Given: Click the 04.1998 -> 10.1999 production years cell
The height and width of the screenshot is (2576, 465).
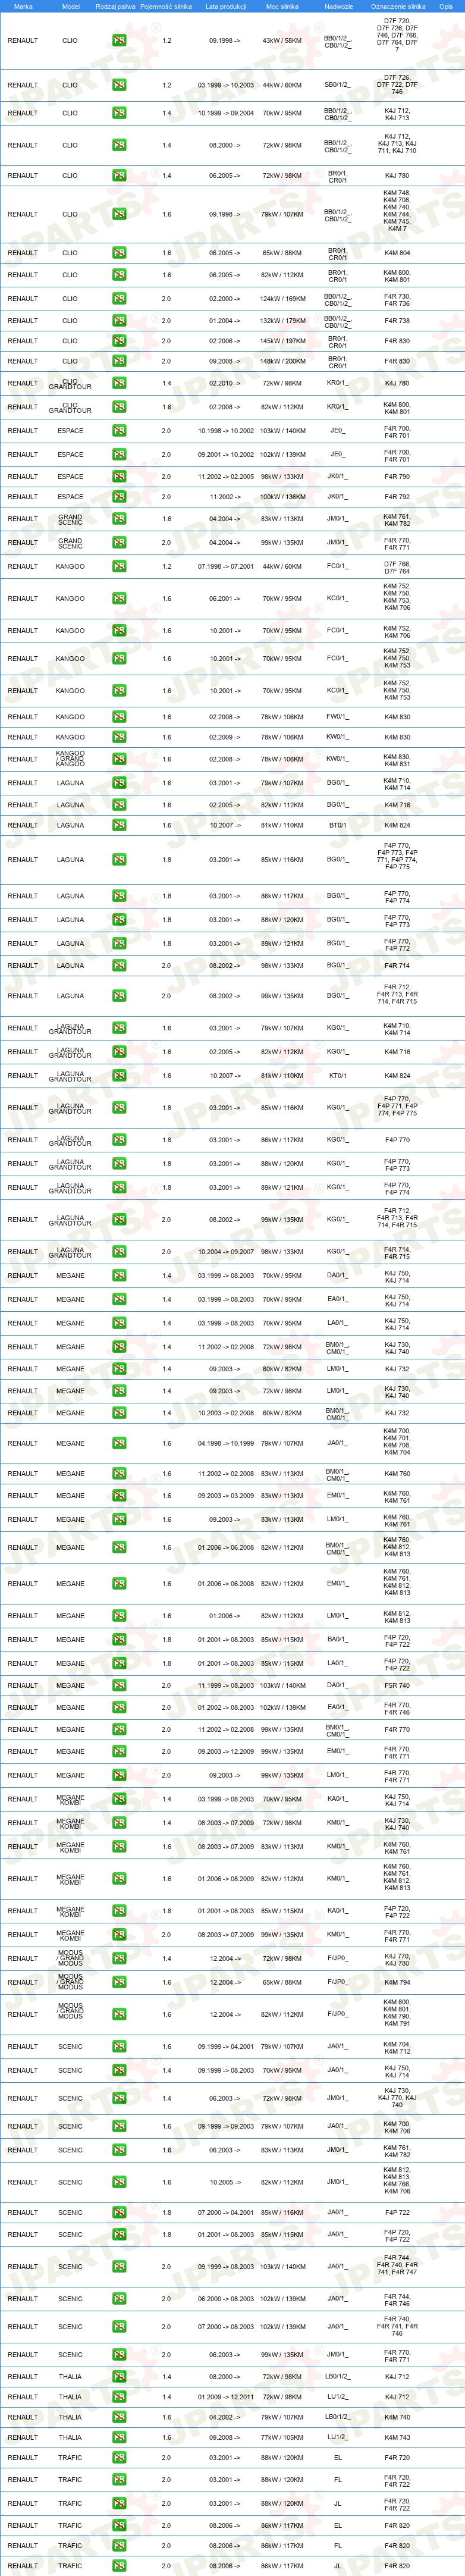Looking at the screenshot, I should coord(225,1443).
